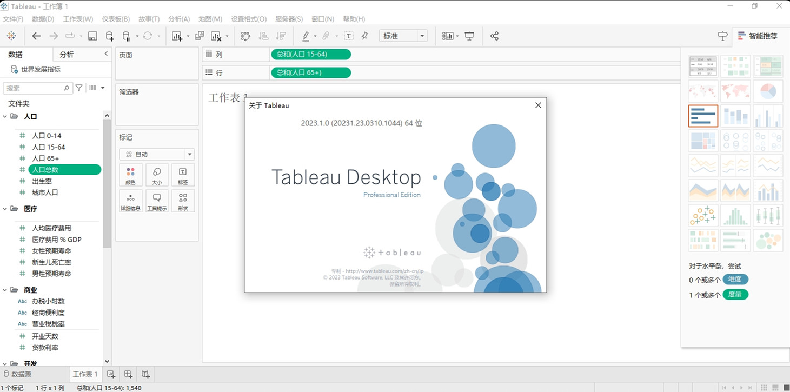Collapse the data pane with the arrow
790x392 pixels.
point(106,54)
